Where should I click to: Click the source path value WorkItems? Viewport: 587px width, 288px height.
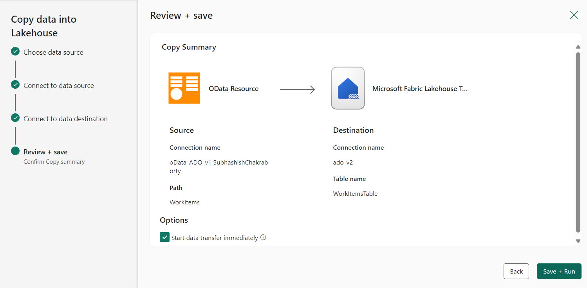tap(184, 202)
